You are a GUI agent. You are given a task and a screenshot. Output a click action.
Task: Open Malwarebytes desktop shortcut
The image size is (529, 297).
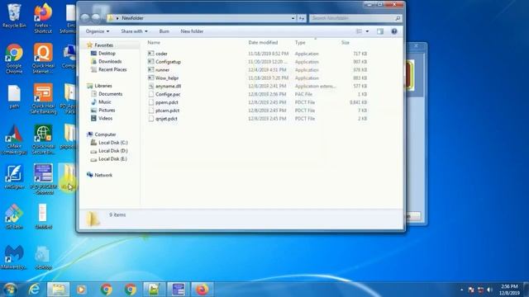point(14,257)
